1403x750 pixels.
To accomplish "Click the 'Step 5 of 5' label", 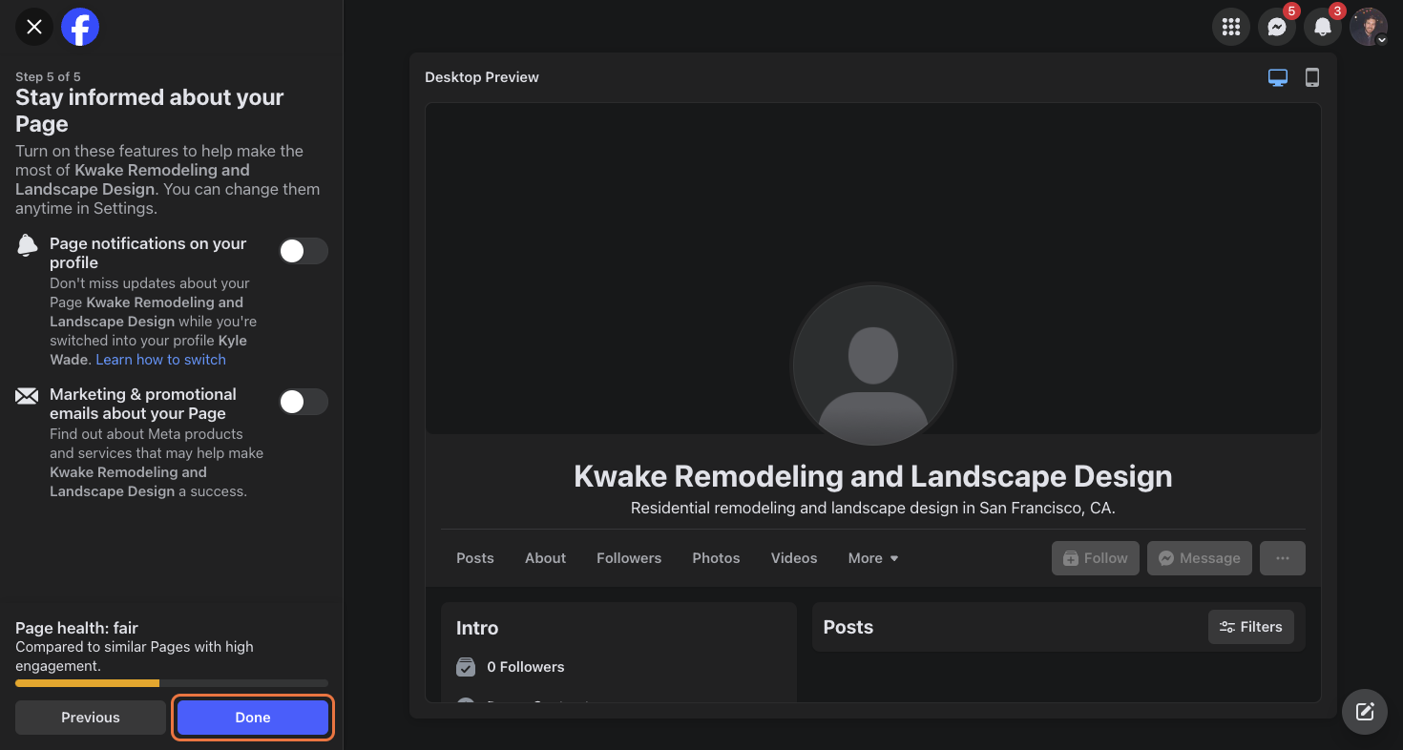I will (48, 76).
